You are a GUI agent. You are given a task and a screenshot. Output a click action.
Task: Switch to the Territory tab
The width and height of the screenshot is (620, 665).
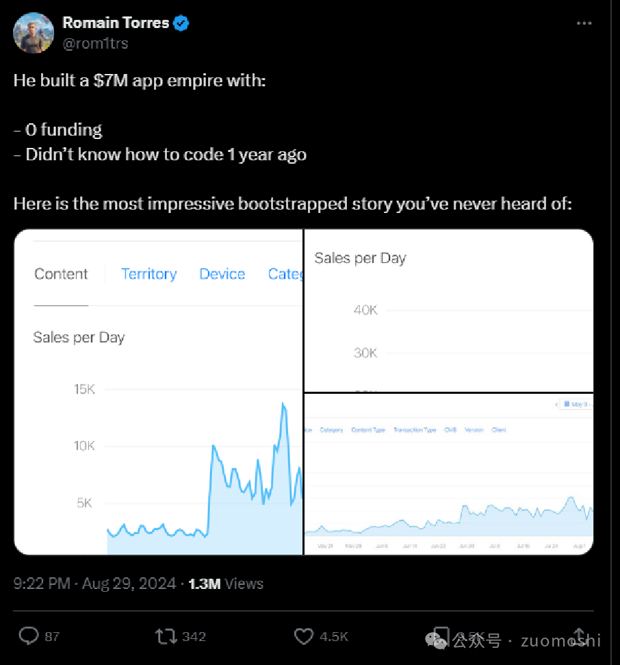[x=148, y=274]
